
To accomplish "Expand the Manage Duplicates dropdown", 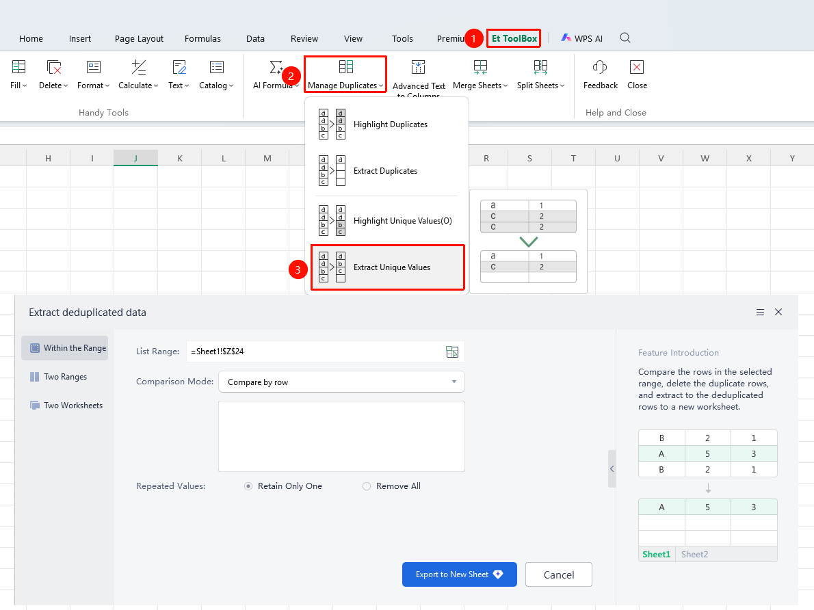I will coord(345,75).
